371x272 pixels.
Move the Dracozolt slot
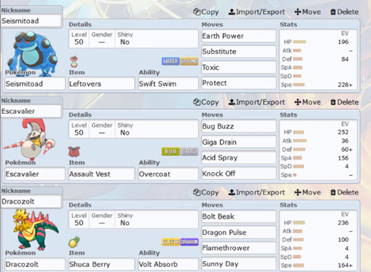click(x=308, y=192)
